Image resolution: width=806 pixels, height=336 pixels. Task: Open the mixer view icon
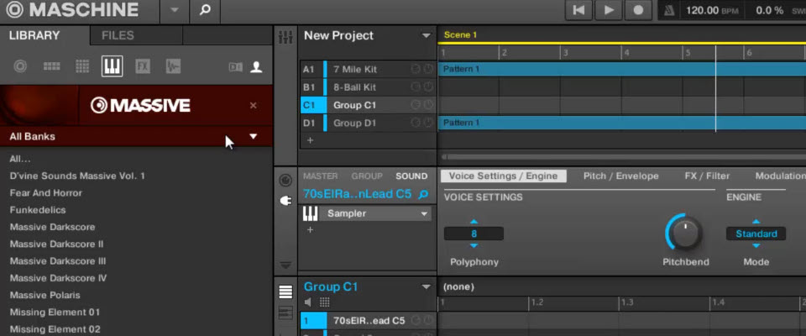pyautogui.click(x=285, y=37)
